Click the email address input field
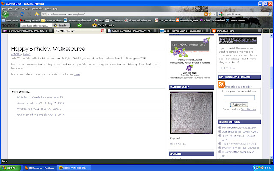This screenshot has height=171, width=274. tap(239, 98)
